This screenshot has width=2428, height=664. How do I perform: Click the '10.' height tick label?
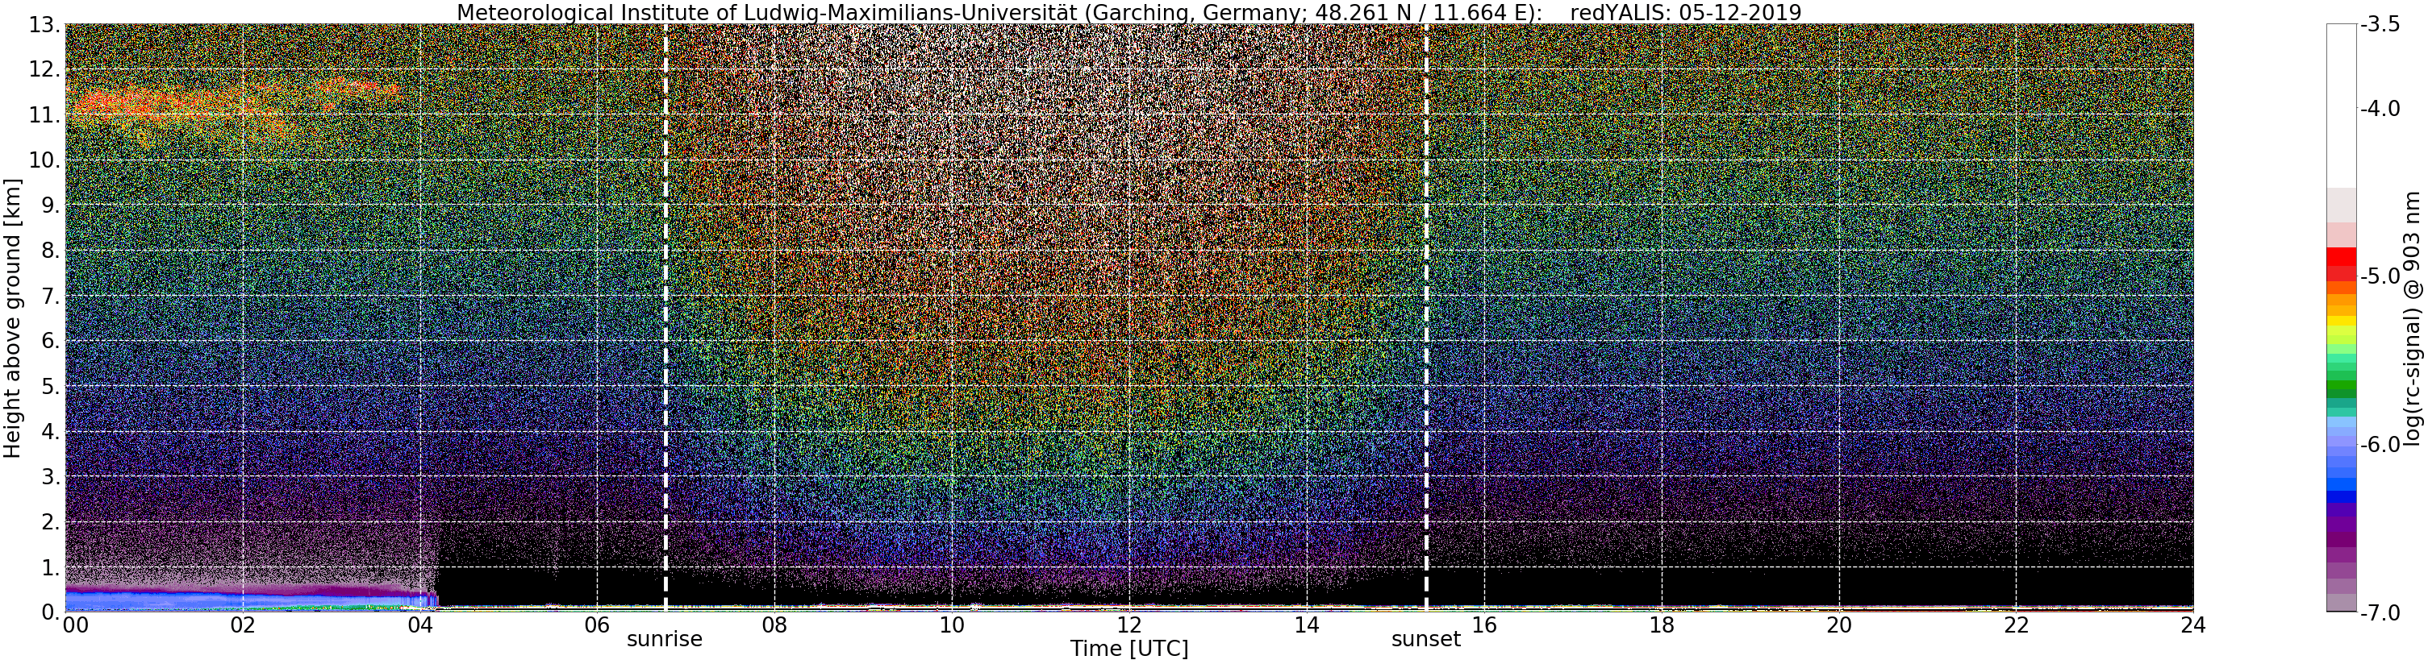44,160
